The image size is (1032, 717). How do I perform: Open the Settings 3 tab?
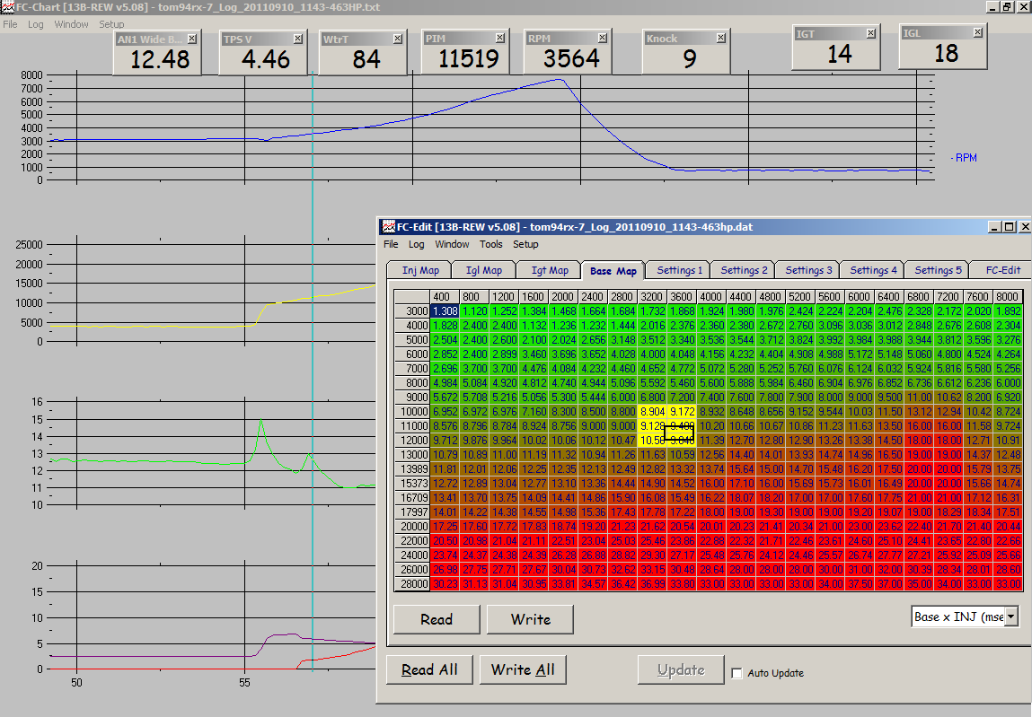coord(808,270)
